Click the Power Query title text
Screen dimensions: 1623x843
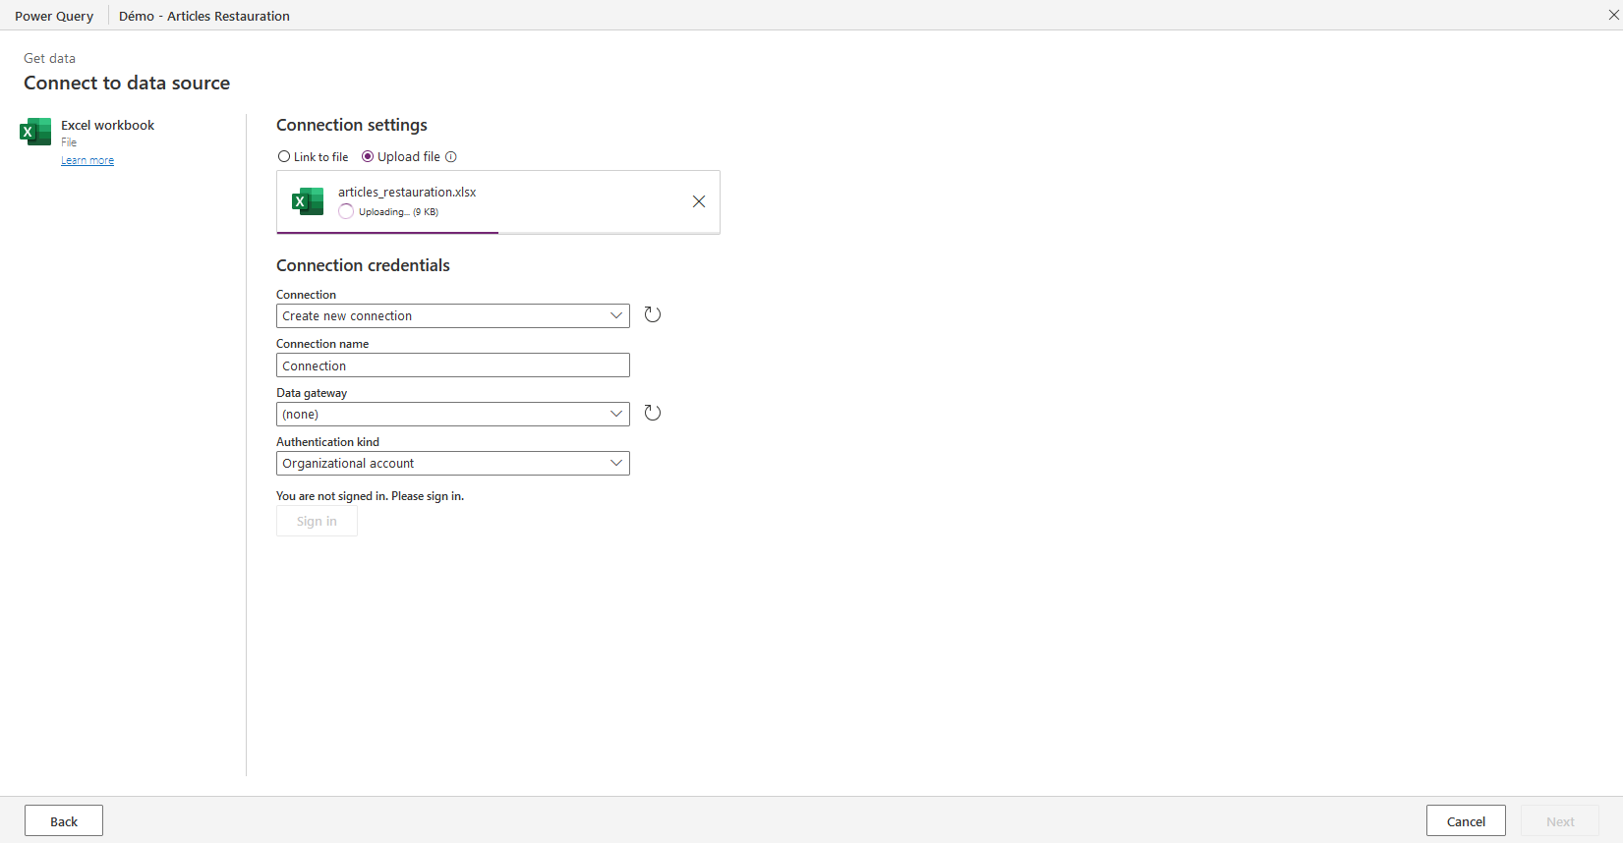(54, 16)
